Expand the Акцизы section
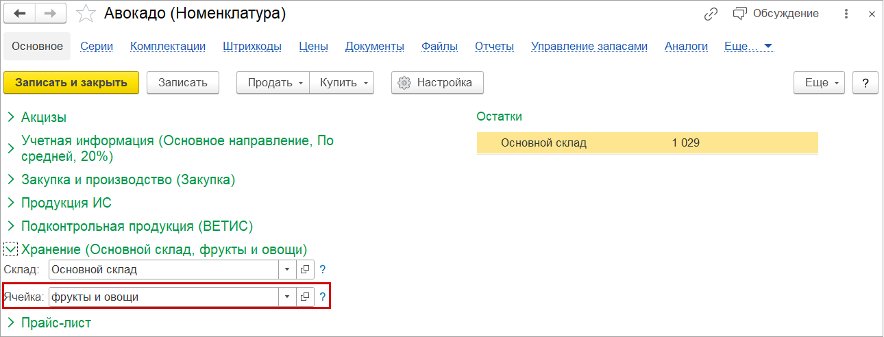 click(10, 118)
